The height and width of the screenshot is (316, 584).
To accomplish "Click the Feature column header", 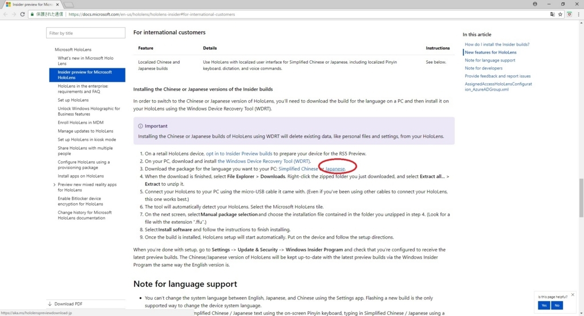I will click(x=145, y=48).
